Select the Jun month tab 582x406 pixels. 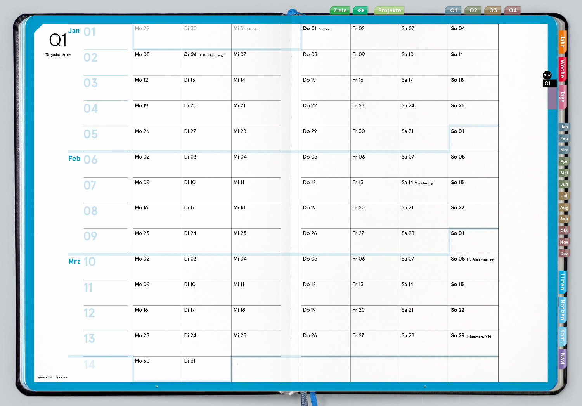pos(564,184)
